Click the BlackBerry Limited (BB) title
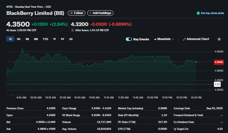Image resolution: width=228 pixels, height=133 pixels. pos(35,13)
